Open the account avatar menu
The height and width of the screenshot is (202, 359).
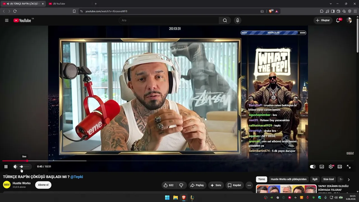click(x=349, y=20)
